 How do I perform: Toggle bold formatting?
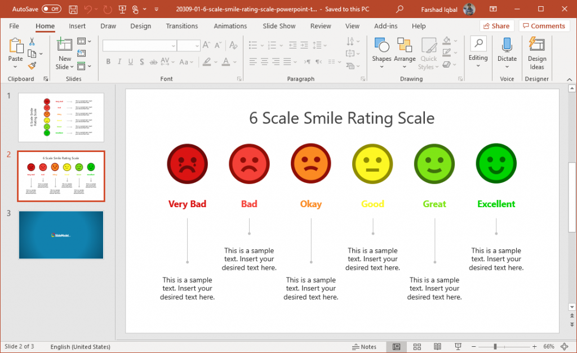click(x=108, y=61)
